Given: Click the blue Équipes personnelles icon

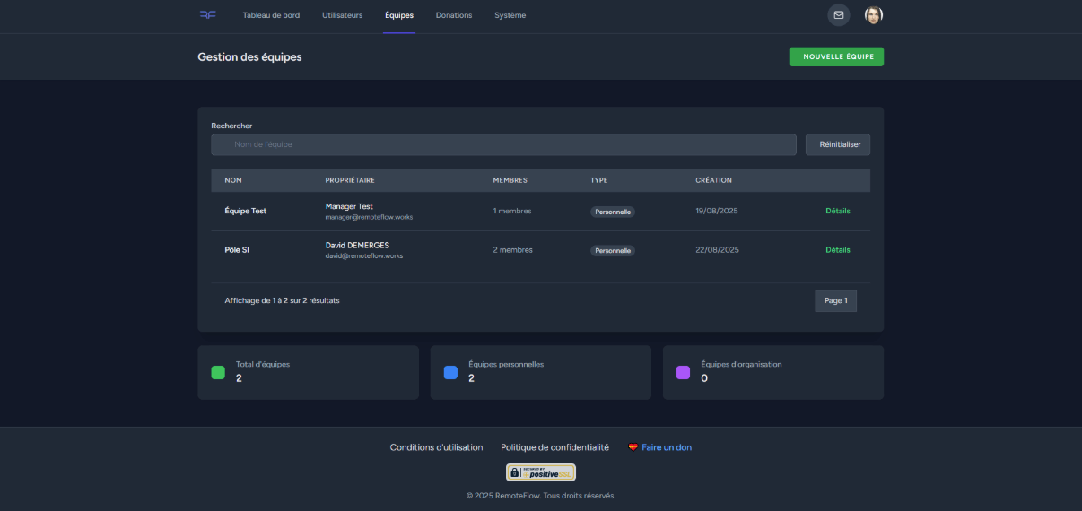Looking at the screenshot, I should (x=450, y=372).
